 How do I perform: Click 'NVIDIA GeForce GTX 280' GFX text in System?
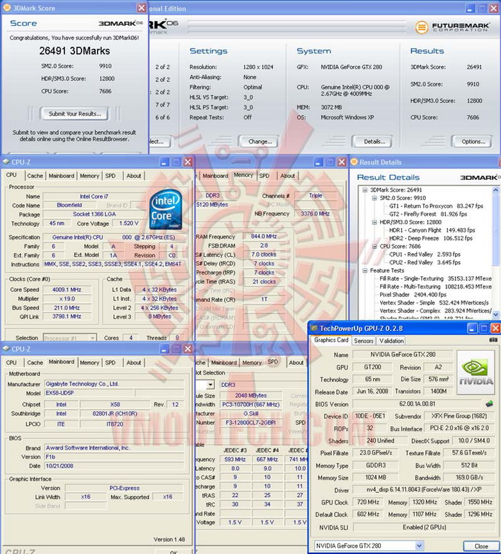pos(351,67)
